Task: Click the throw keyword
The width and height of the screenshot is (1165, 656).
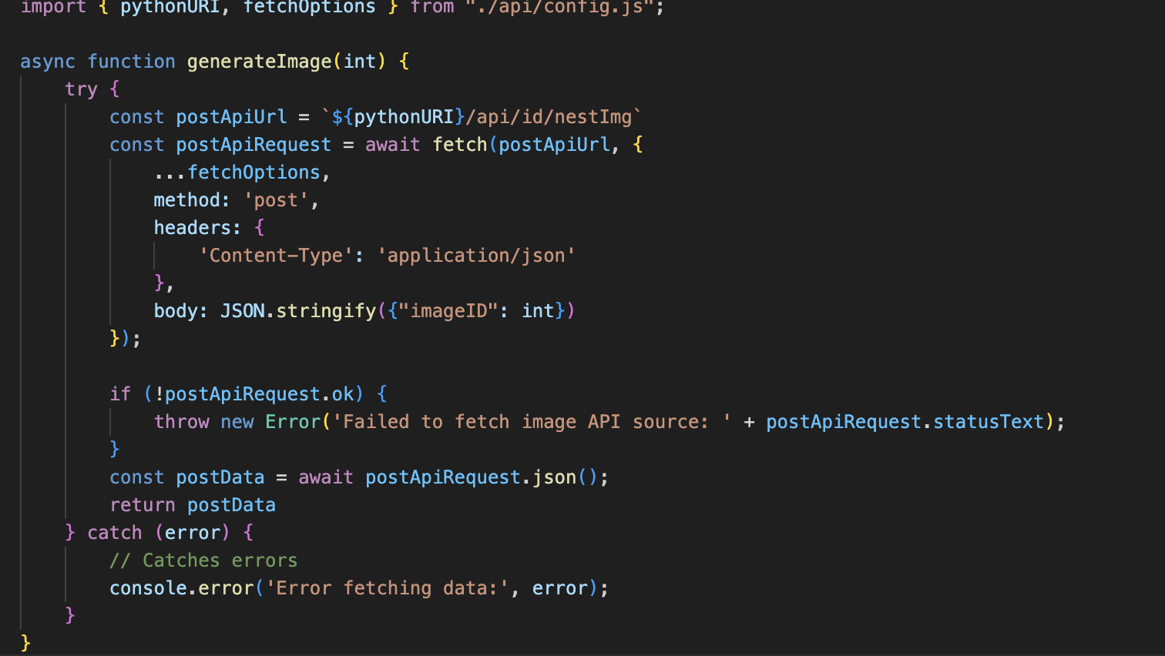Action: [181, 422]
